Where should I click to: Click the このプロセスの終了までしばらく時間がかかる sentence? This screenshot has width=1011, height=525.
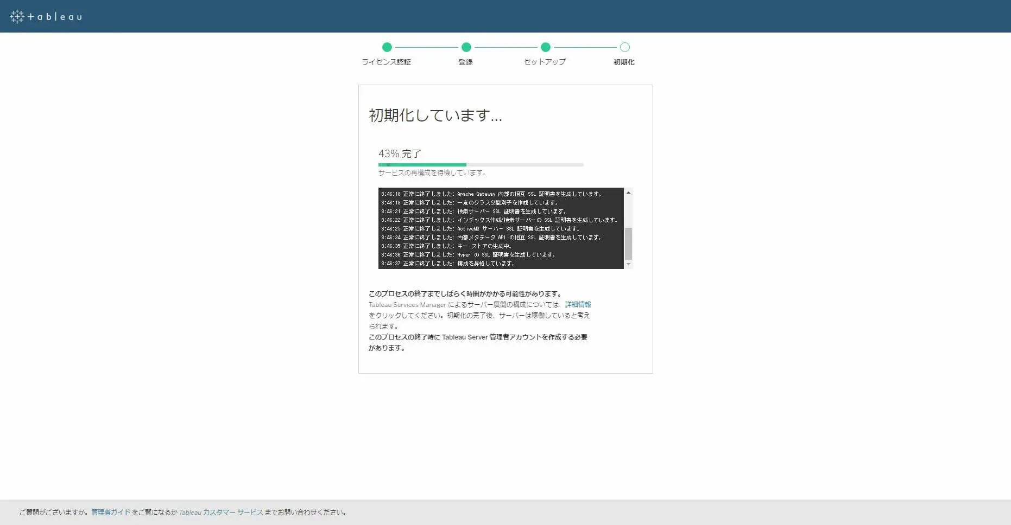[x=465, y=294]
